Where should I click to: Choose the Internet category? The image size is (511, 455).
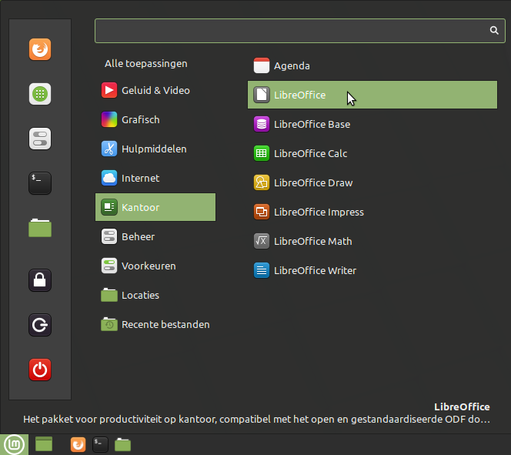[140, 178]
